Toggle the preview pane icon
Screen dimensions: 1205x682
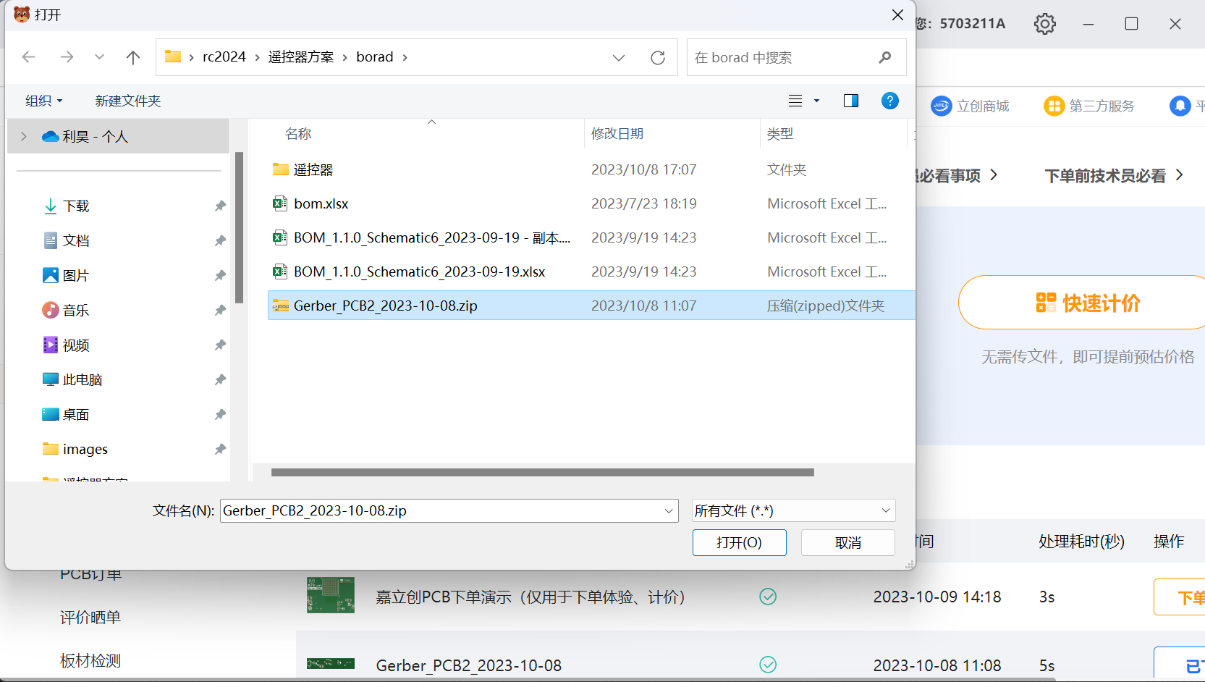851,101
